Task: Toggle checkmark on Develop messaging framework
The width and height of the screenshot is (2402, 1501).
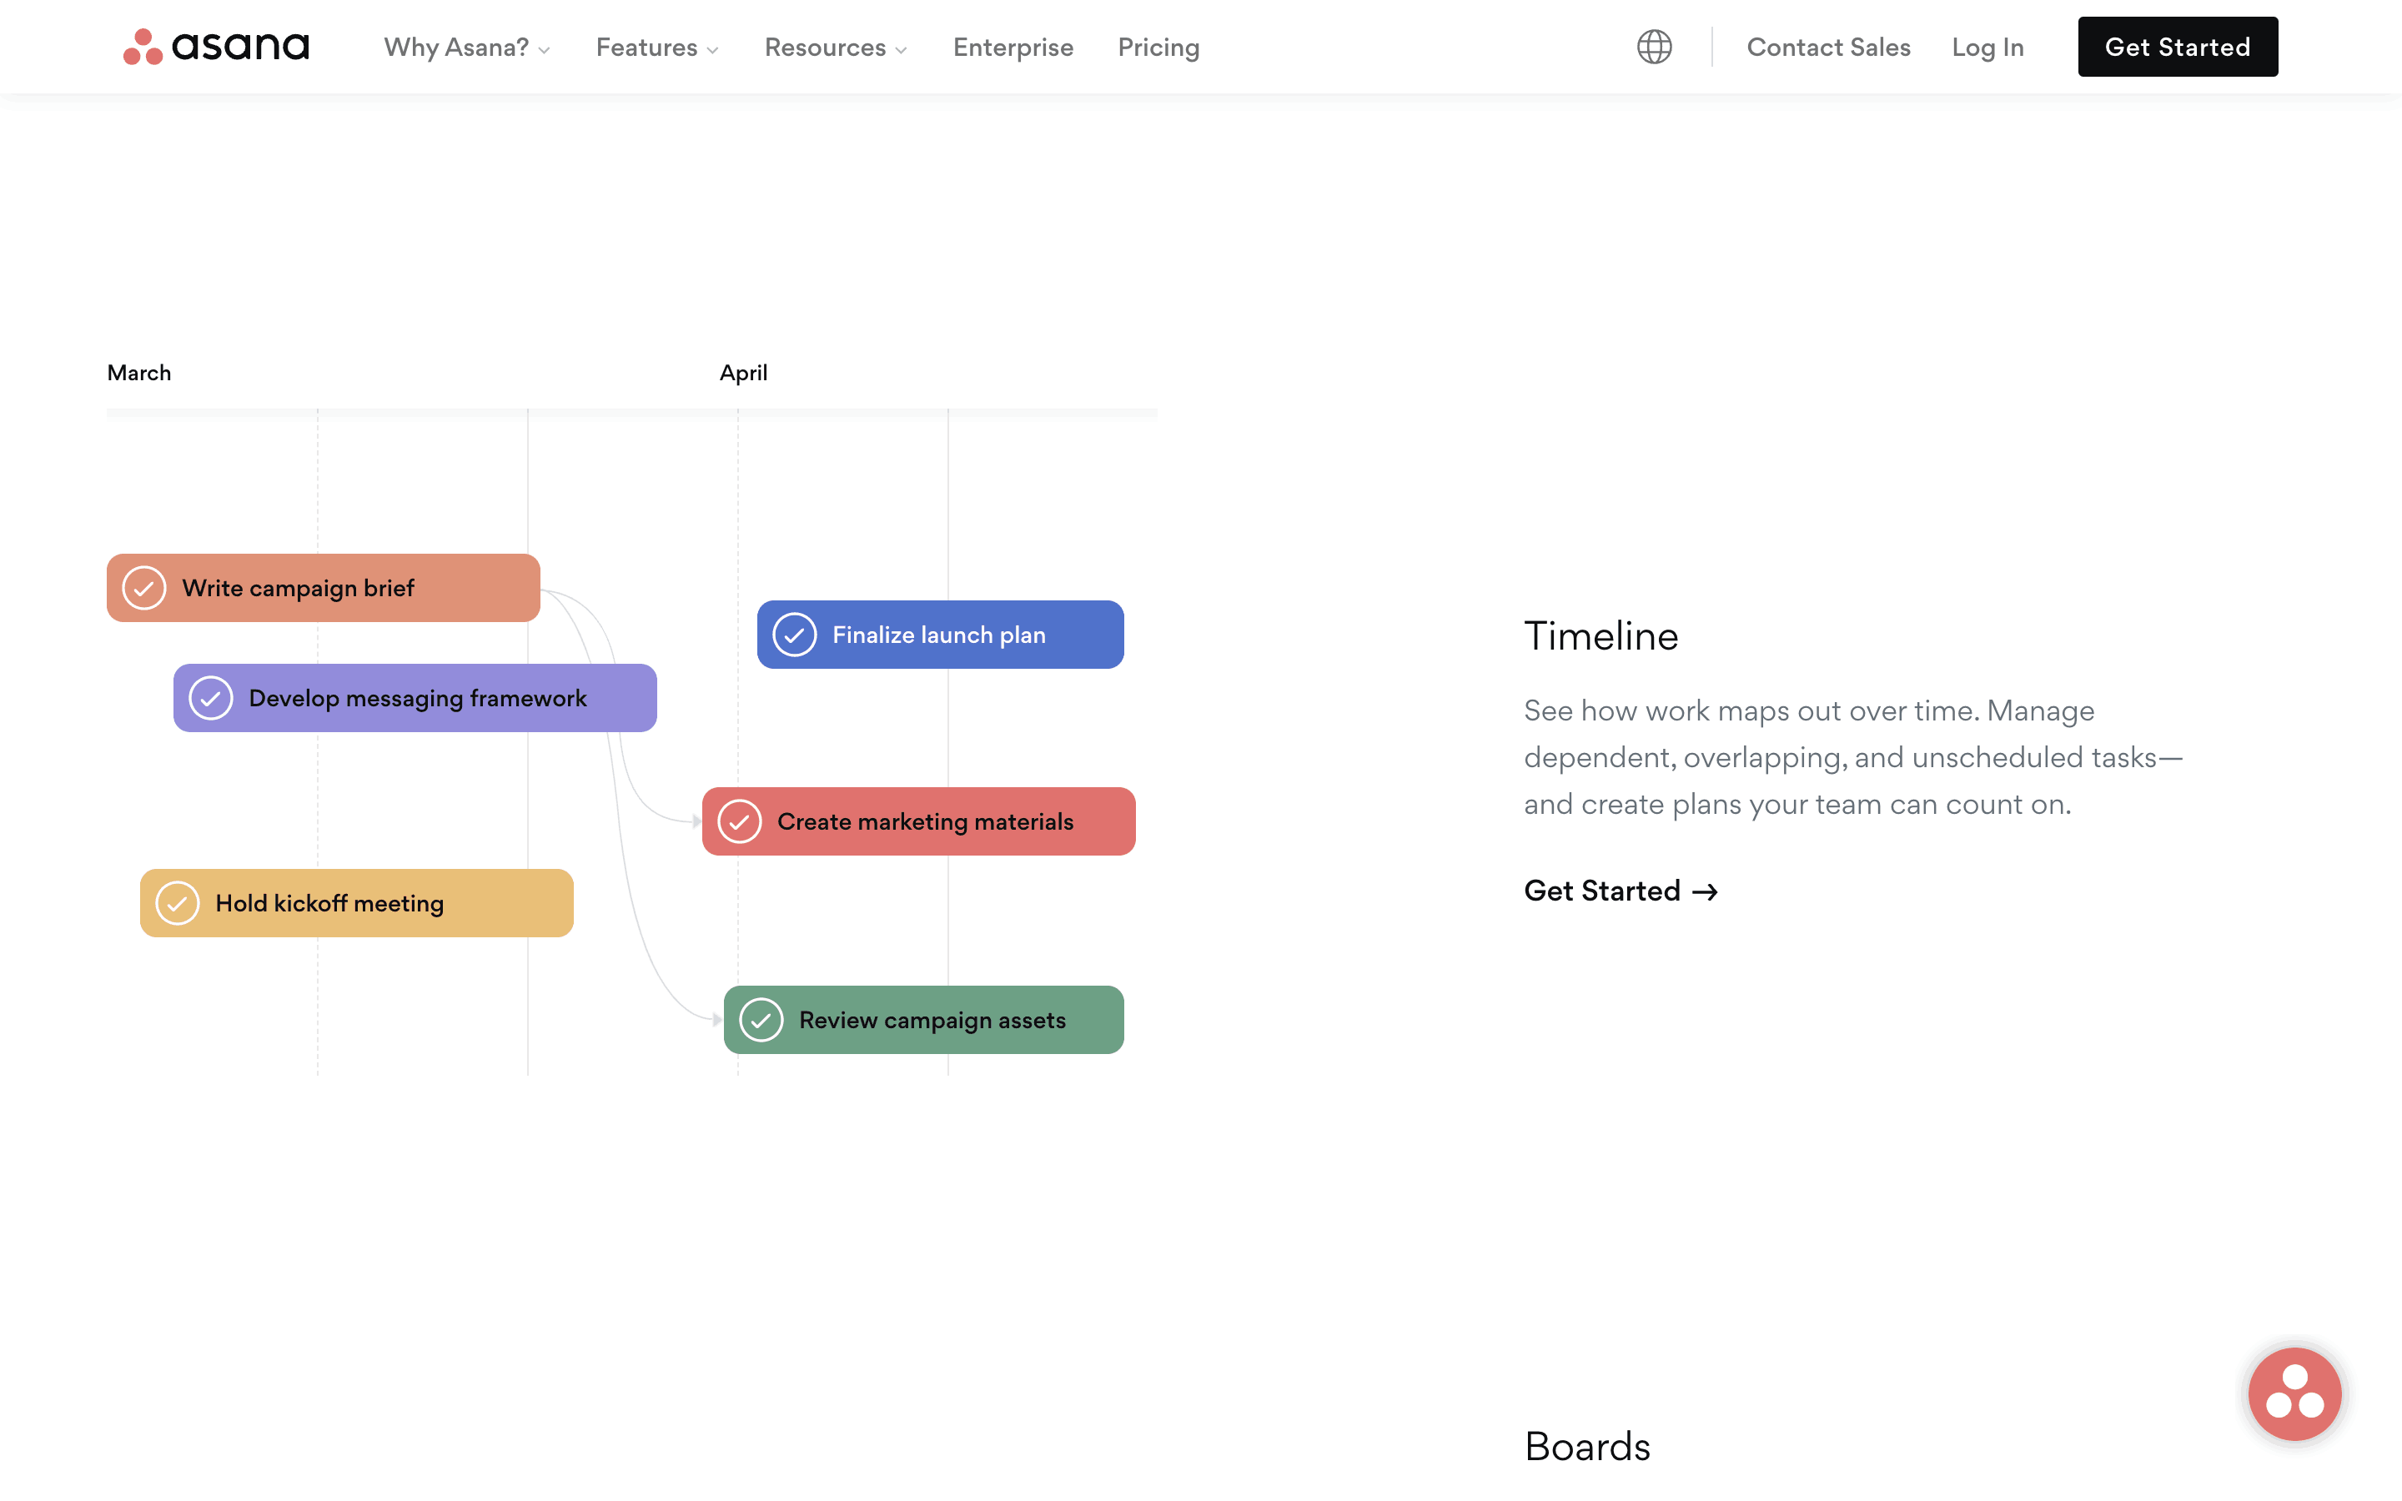Action: point(210,698)
